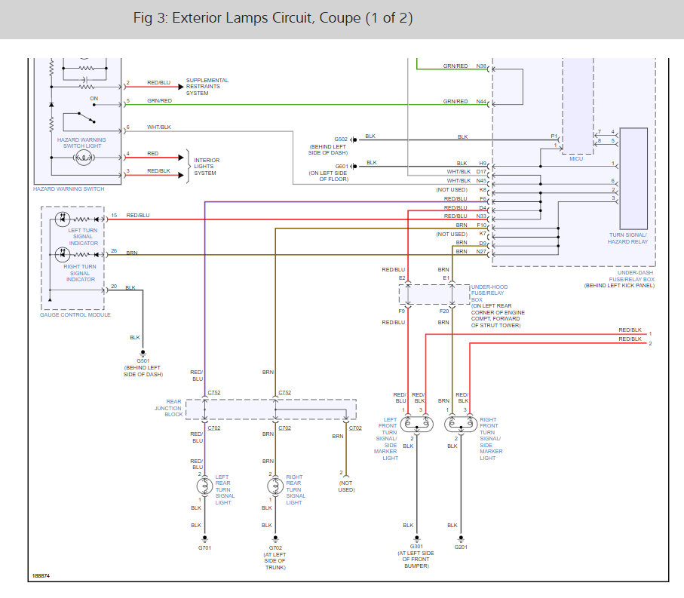
Task: Click the 'LEFT FRONT TURN SIGNAL/SIDE MARKER LIGHT' label
Action: click(386, 439)
